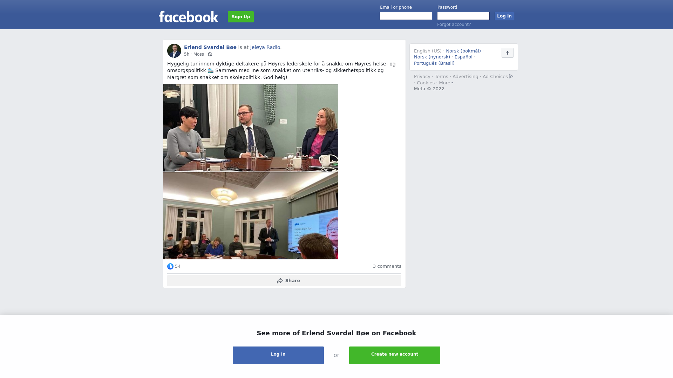Click the green Sign Up button
The width and height of the screenshot is (673, 378).
241,17
